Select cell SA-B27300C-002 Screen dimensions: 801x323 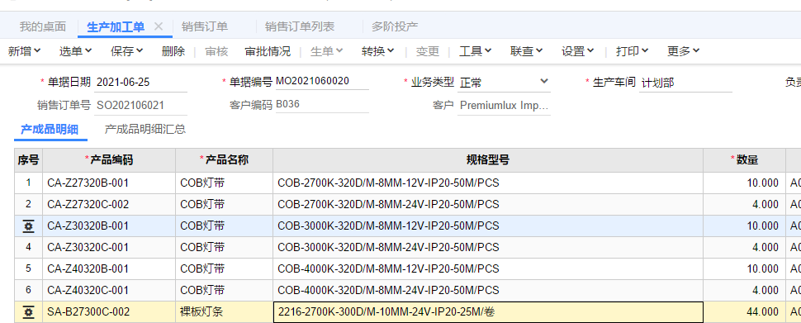coord(109,311)
